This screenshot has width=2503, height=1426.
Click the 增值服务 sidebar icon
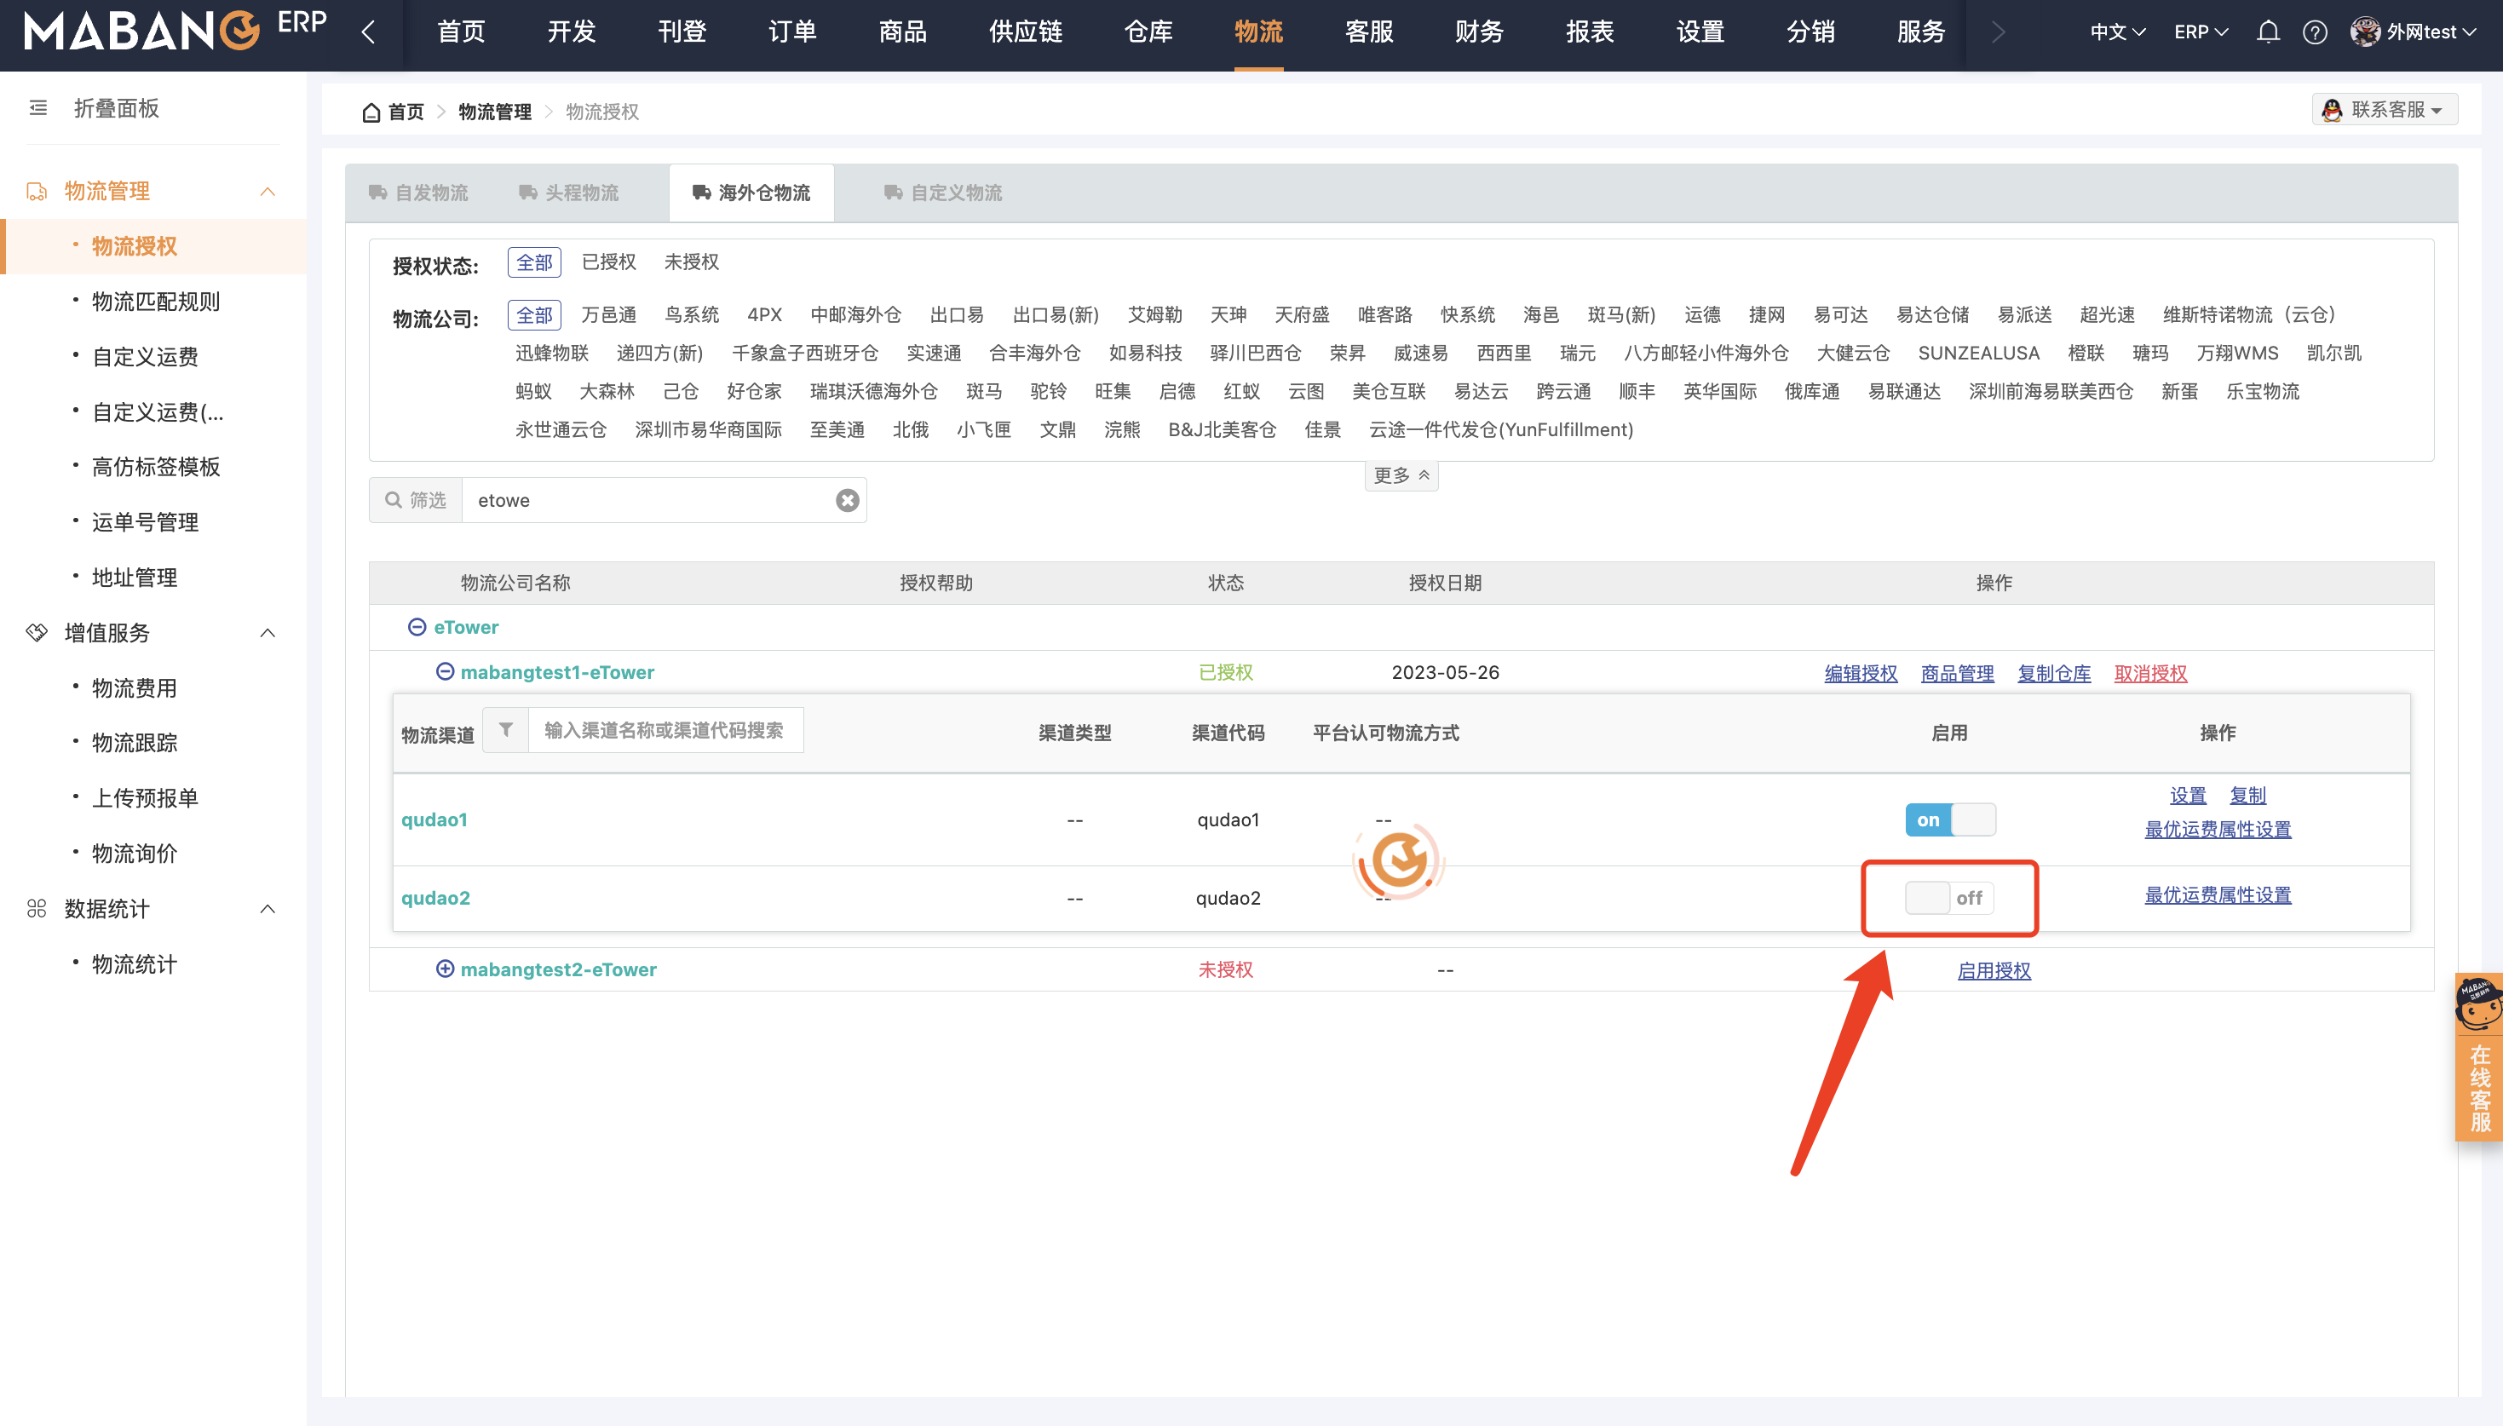point(37,633)
